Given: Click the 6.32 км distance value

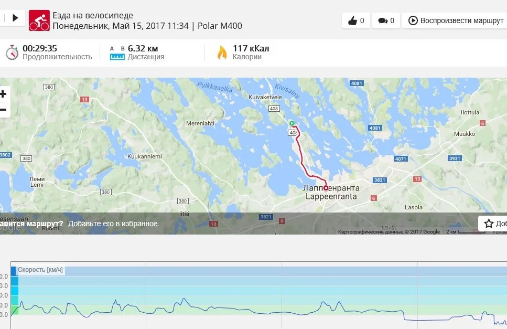Looking at the screenshot, I should (x=143, y=48).
